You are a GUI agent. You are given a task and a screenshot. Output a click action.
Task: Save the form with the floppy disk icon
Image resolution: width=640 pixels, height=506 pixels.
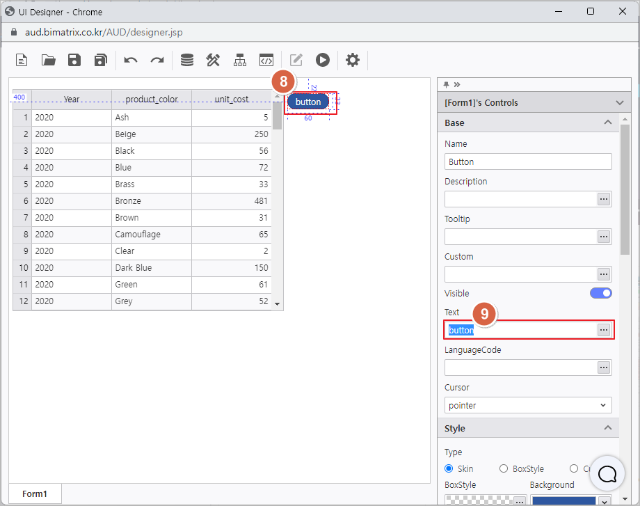[74, 60]
